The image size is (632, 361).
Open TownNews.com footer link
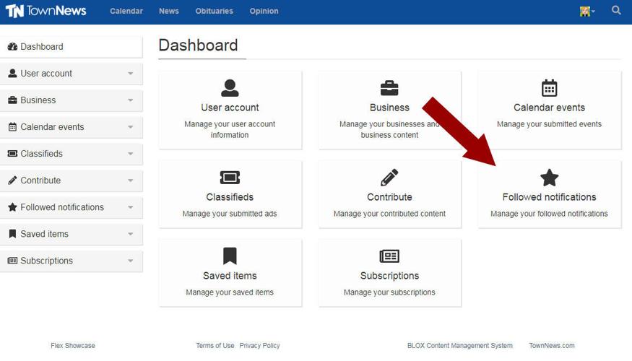point(552,346)
